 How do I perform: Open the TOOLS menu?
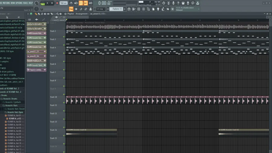tap(25, 3)
